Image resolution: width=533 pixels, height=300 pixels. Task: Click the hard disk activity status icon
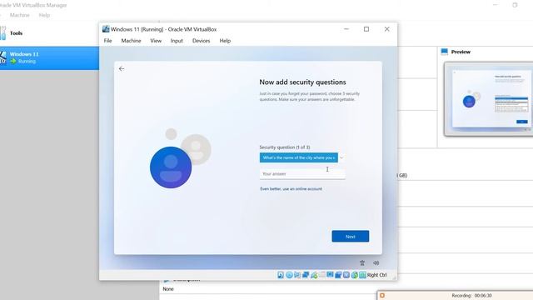pos(281,275)
